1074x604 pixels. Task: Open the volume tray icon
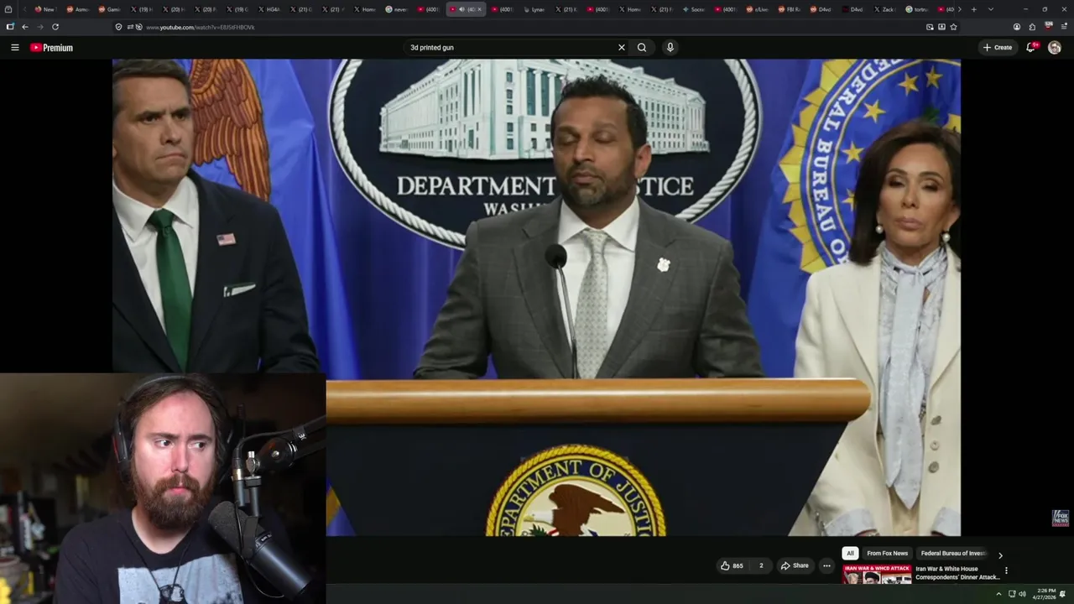[x=1023, y=594]
